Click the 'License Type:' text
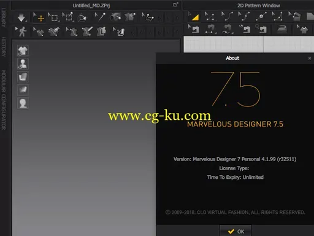The height and width of the screenshot is (236, 314). (x=234, y=168)
